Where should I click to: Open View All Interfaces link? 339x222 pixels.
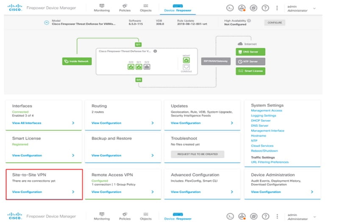(x=27, y=123)
